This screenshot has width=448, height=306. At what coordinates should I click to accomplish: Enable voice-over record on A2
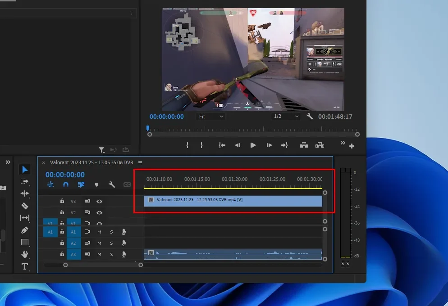tap(123, 243)
